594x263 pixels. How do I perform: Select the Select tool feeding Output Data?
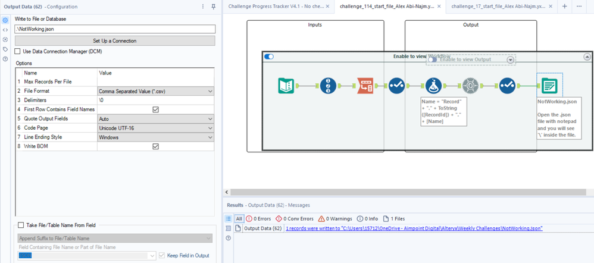tap(507, 86)
